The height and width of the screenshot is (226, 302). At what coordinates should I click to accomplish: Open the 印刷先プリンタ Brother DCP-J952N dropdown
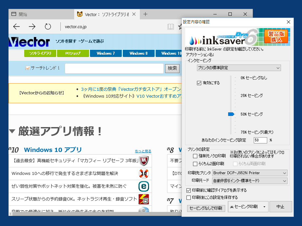point(250,173)
